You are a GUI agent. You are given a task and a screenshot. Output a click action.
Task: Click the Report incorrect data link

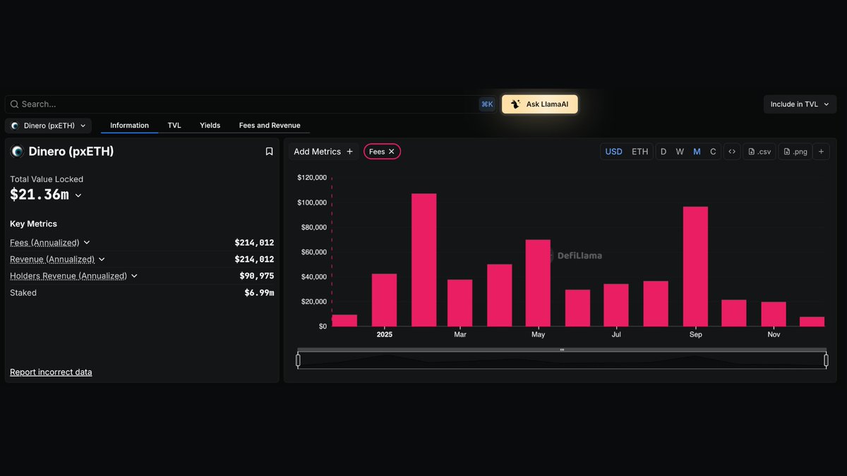tap(51, 372)
